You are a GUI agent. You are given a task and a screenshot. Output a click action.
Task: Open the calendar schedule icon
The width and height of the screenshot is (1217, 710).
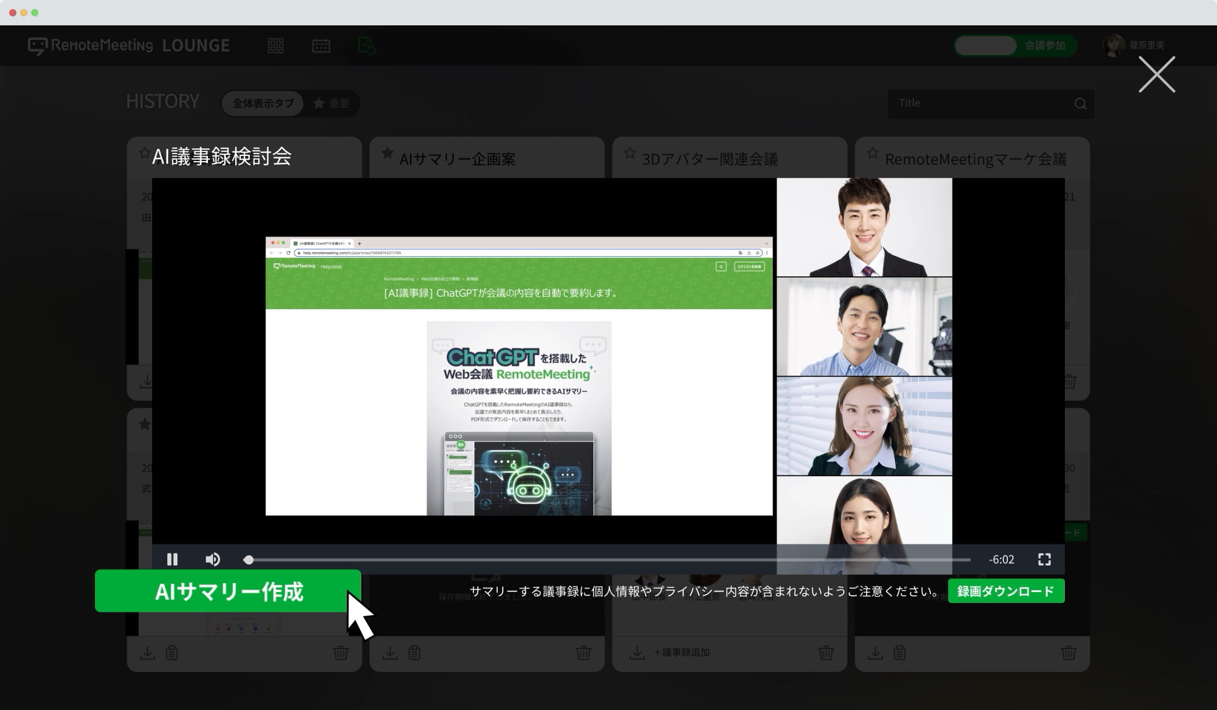[x=321, y=46]
